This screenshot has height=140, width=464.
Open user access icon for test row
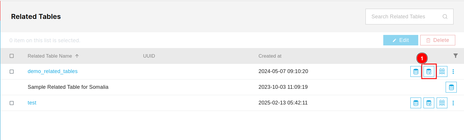[442, 103]
